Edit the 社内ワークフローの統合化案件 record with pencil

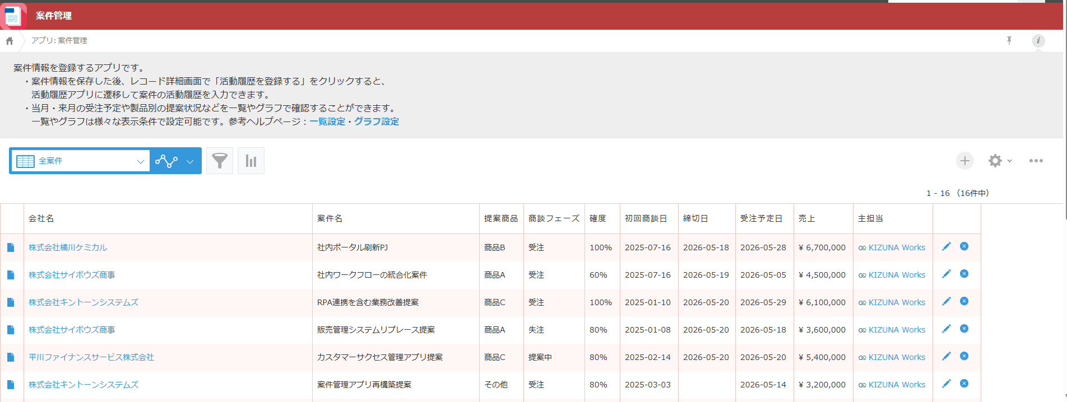[x=947, y=274]
